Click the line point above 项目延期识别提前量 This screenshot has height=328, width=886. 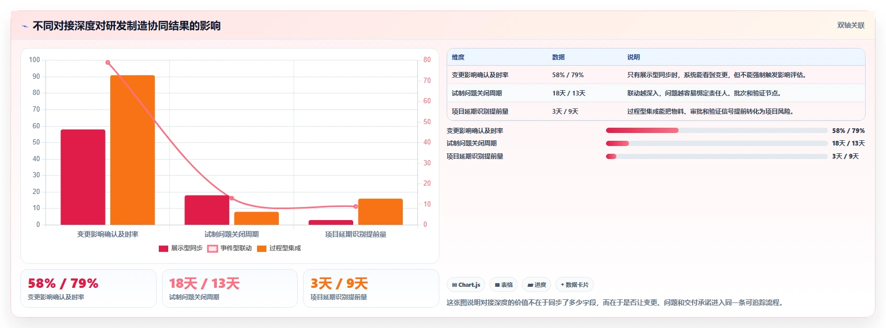point(356,206)
